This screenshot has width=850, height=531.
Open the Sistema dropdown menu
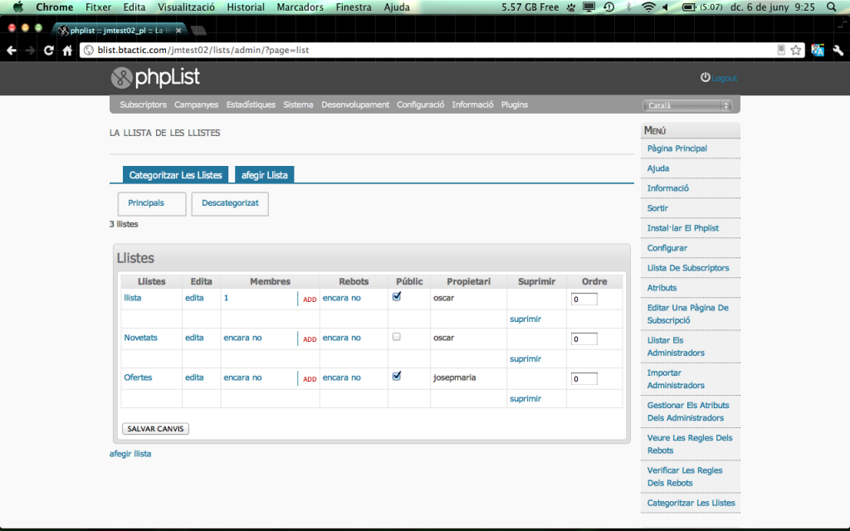[x=298, y=105]
